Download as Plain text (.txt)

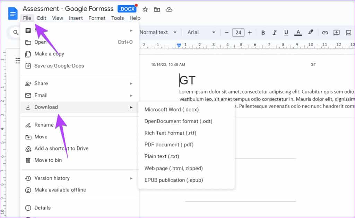[x=186, y=156]
